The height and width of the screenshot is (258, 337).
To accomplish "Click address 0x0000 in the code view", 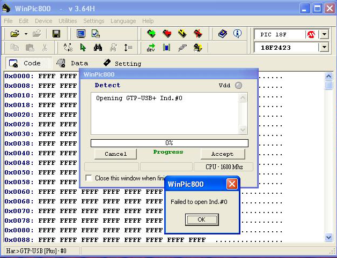I will (x=19, y=76).
